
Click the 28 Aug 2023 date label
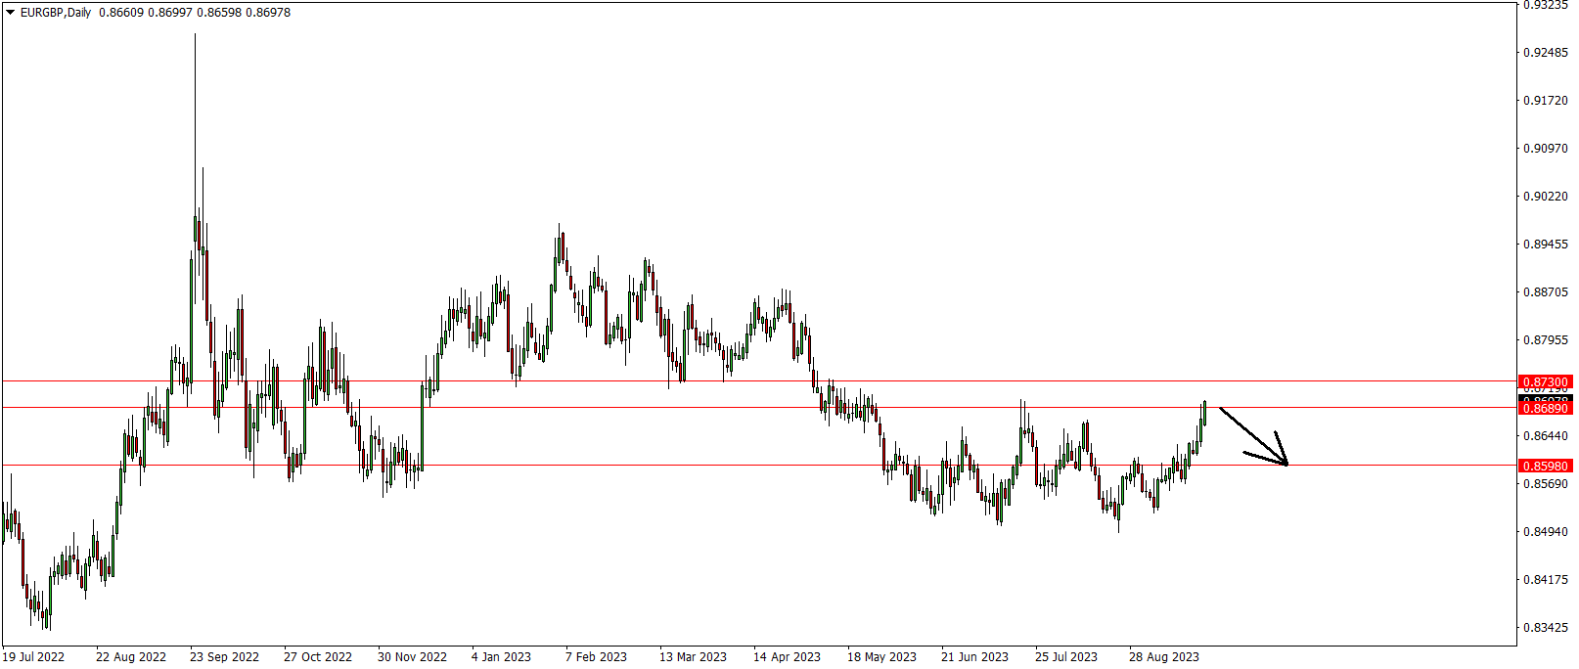1164,656
